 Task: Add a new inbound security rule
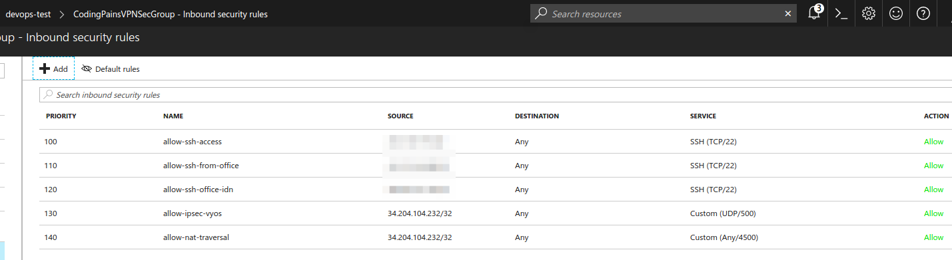(53, 68)
